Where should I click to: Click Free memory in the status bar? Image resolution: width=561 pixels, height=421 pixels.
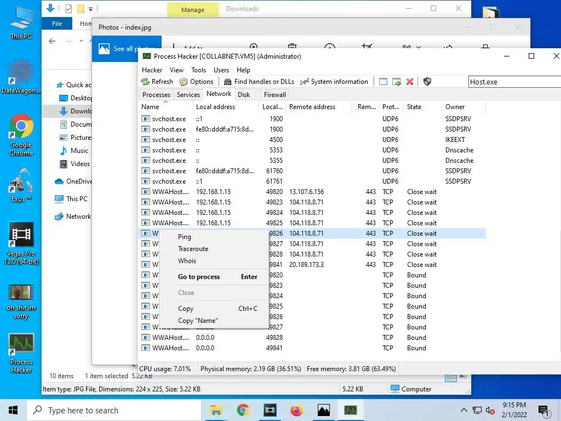click(x=351, y=369)
